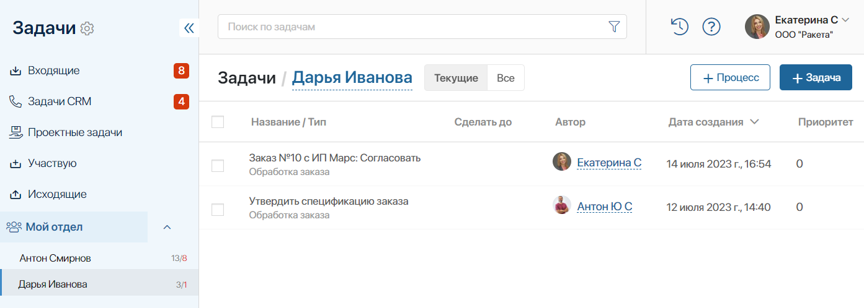Click the Мой отдел people icon
The height and width of the screenshot is (308, 864).
14,227
